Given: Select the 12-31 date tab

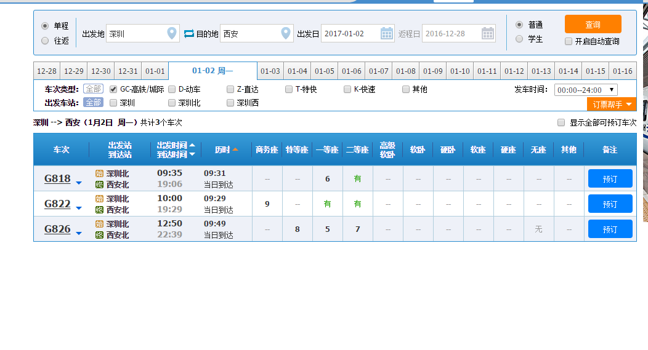Looking at the screenshot, I should pyautogui.click(x=128, y=71).
